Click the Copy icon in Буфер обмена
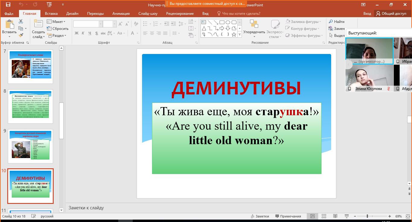This screenshot has width=412, height=222. click(x=21, y=28)
